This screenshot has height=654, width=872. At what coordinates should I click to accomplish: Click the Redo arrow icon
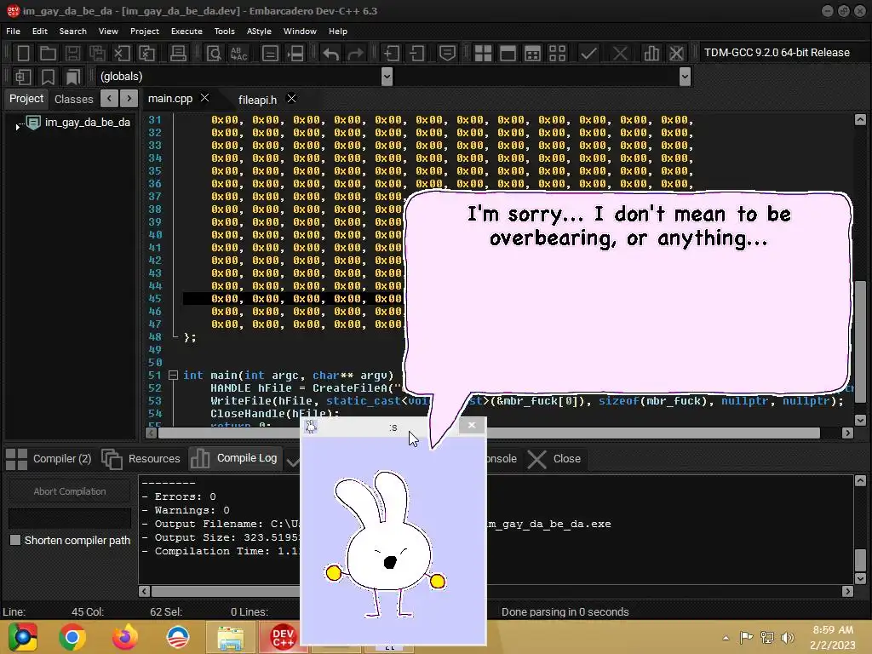[x=355, y=54]
